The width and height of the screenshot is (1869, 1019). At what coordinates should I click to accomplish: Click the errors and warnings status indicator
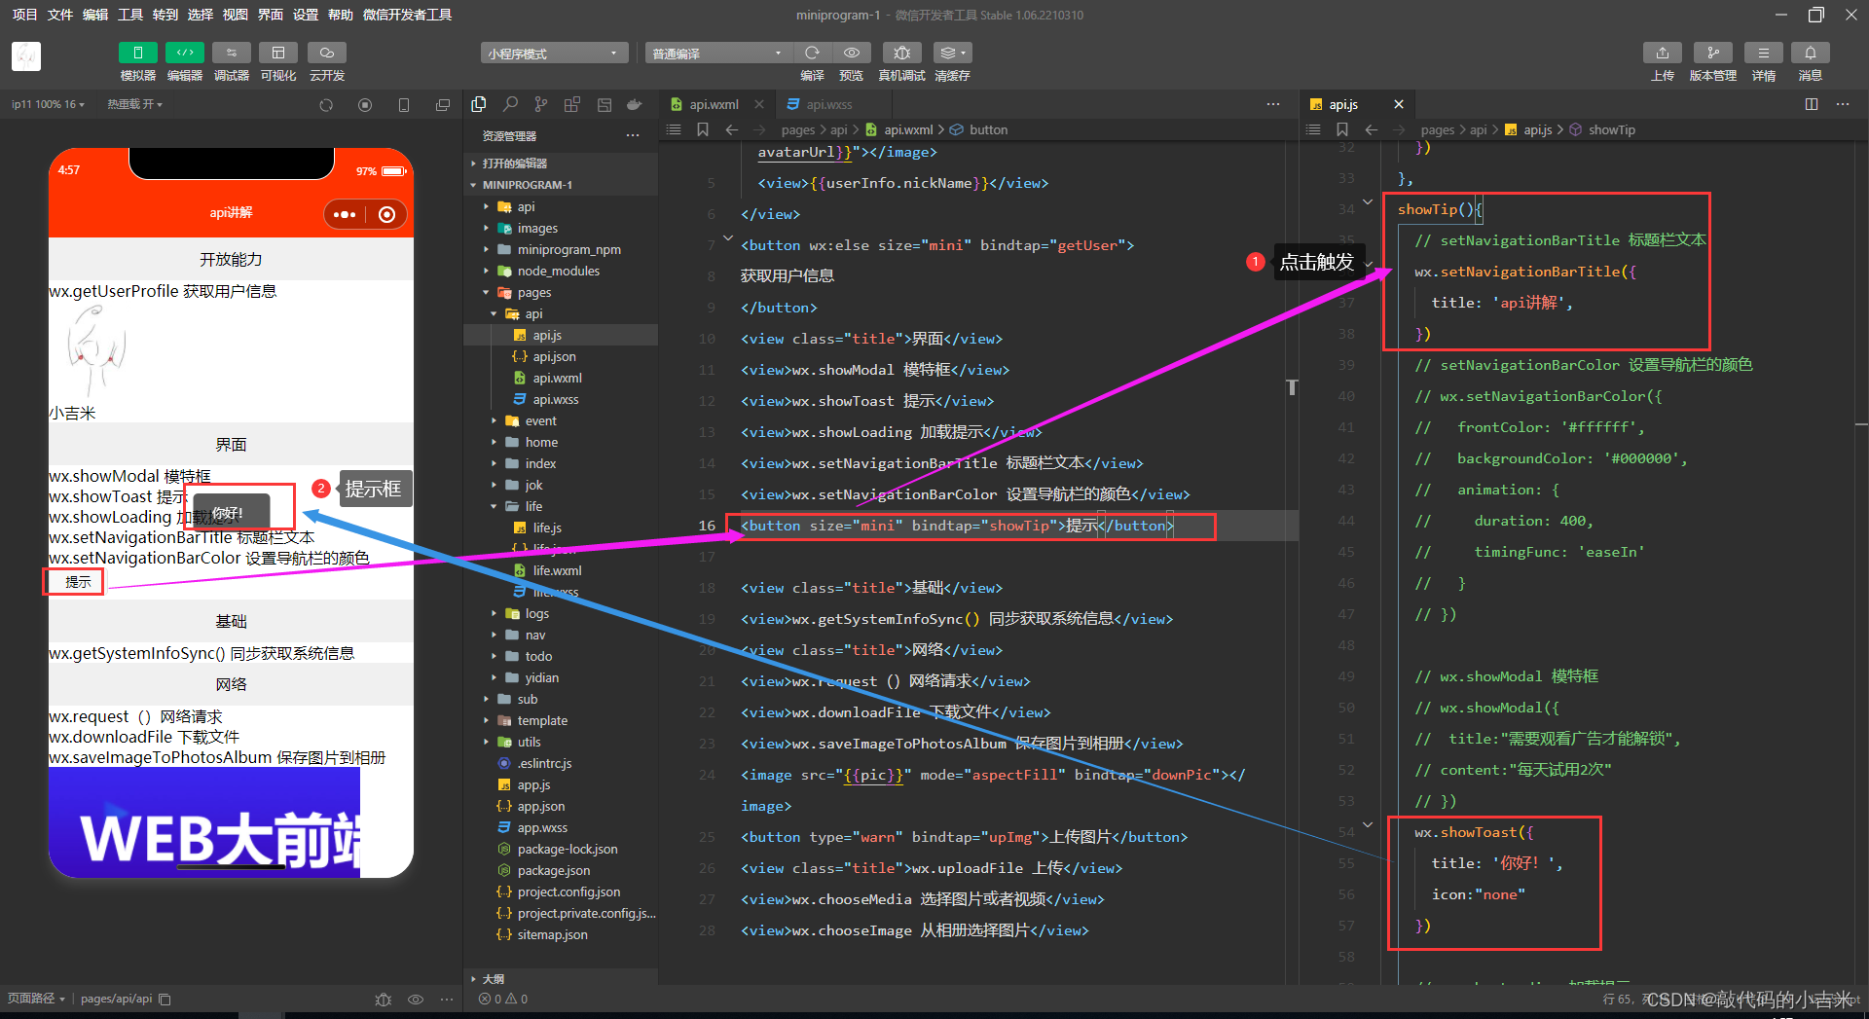pyautogui.click(x=503, y=999)
